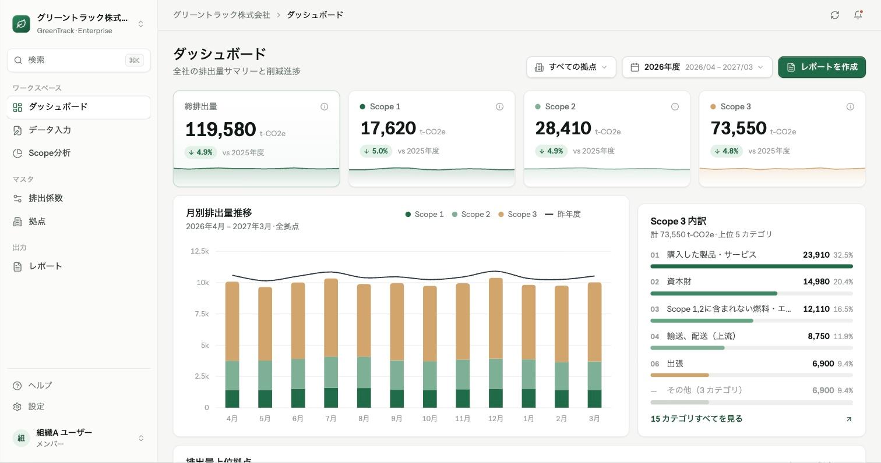Show info icon on Scope 3 card

tap(851, 106)
